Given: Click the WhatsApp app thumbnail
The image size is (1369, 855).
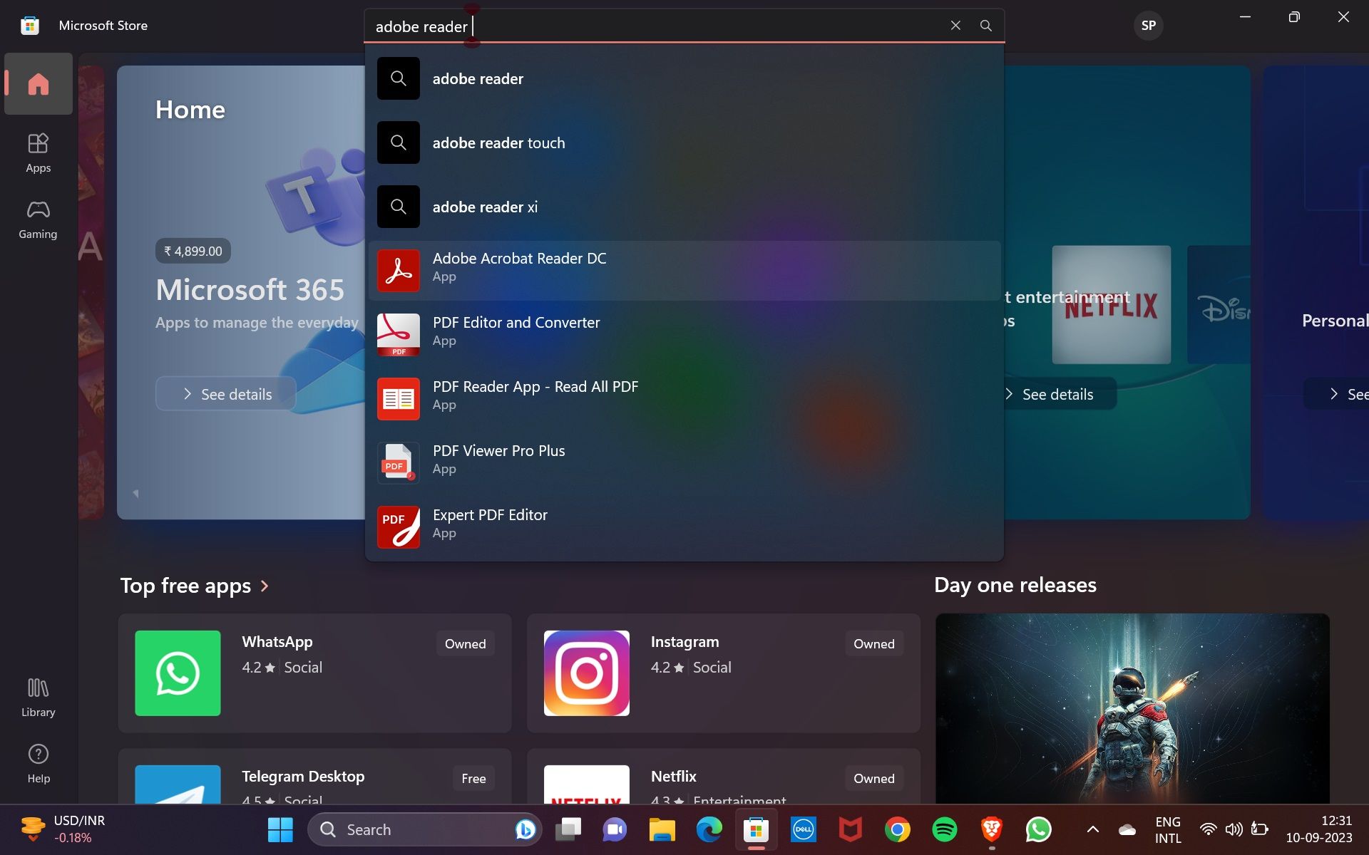Looking at the screenshot, I should point(178,673).
